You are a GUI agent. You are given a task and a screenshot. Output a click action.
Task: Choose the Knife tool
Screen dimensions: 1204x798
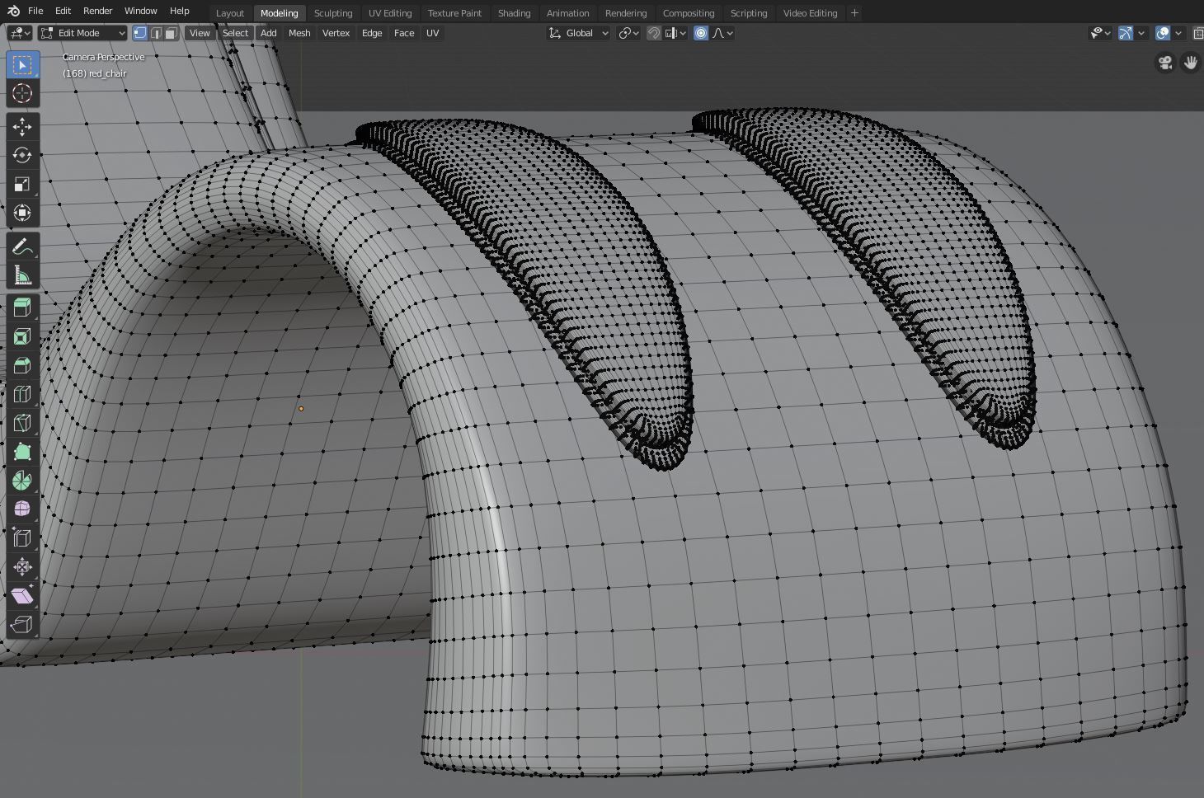coord(22,423)
